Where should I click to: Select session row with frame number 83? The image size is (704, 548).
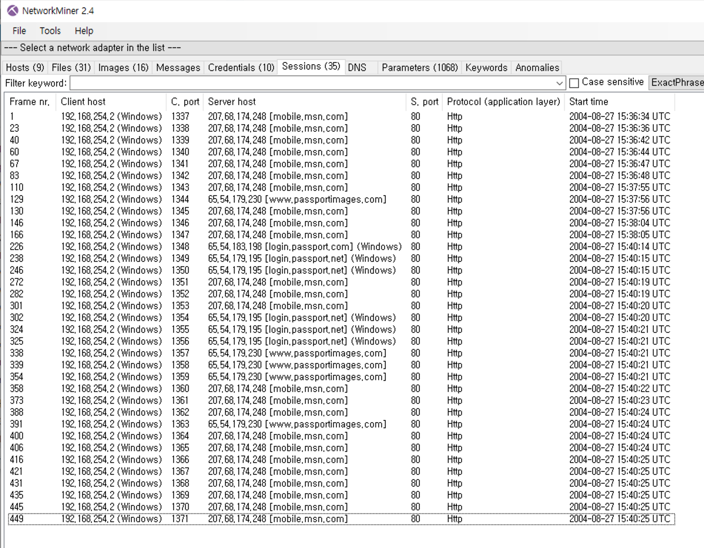click(341, 176)
